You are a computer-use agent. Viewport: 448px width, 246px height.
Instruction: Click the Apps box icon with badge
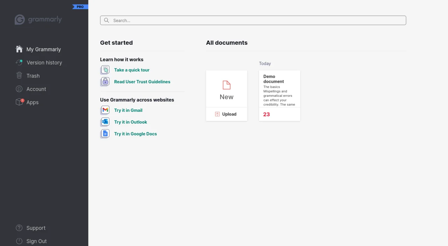tap(20, 102)
